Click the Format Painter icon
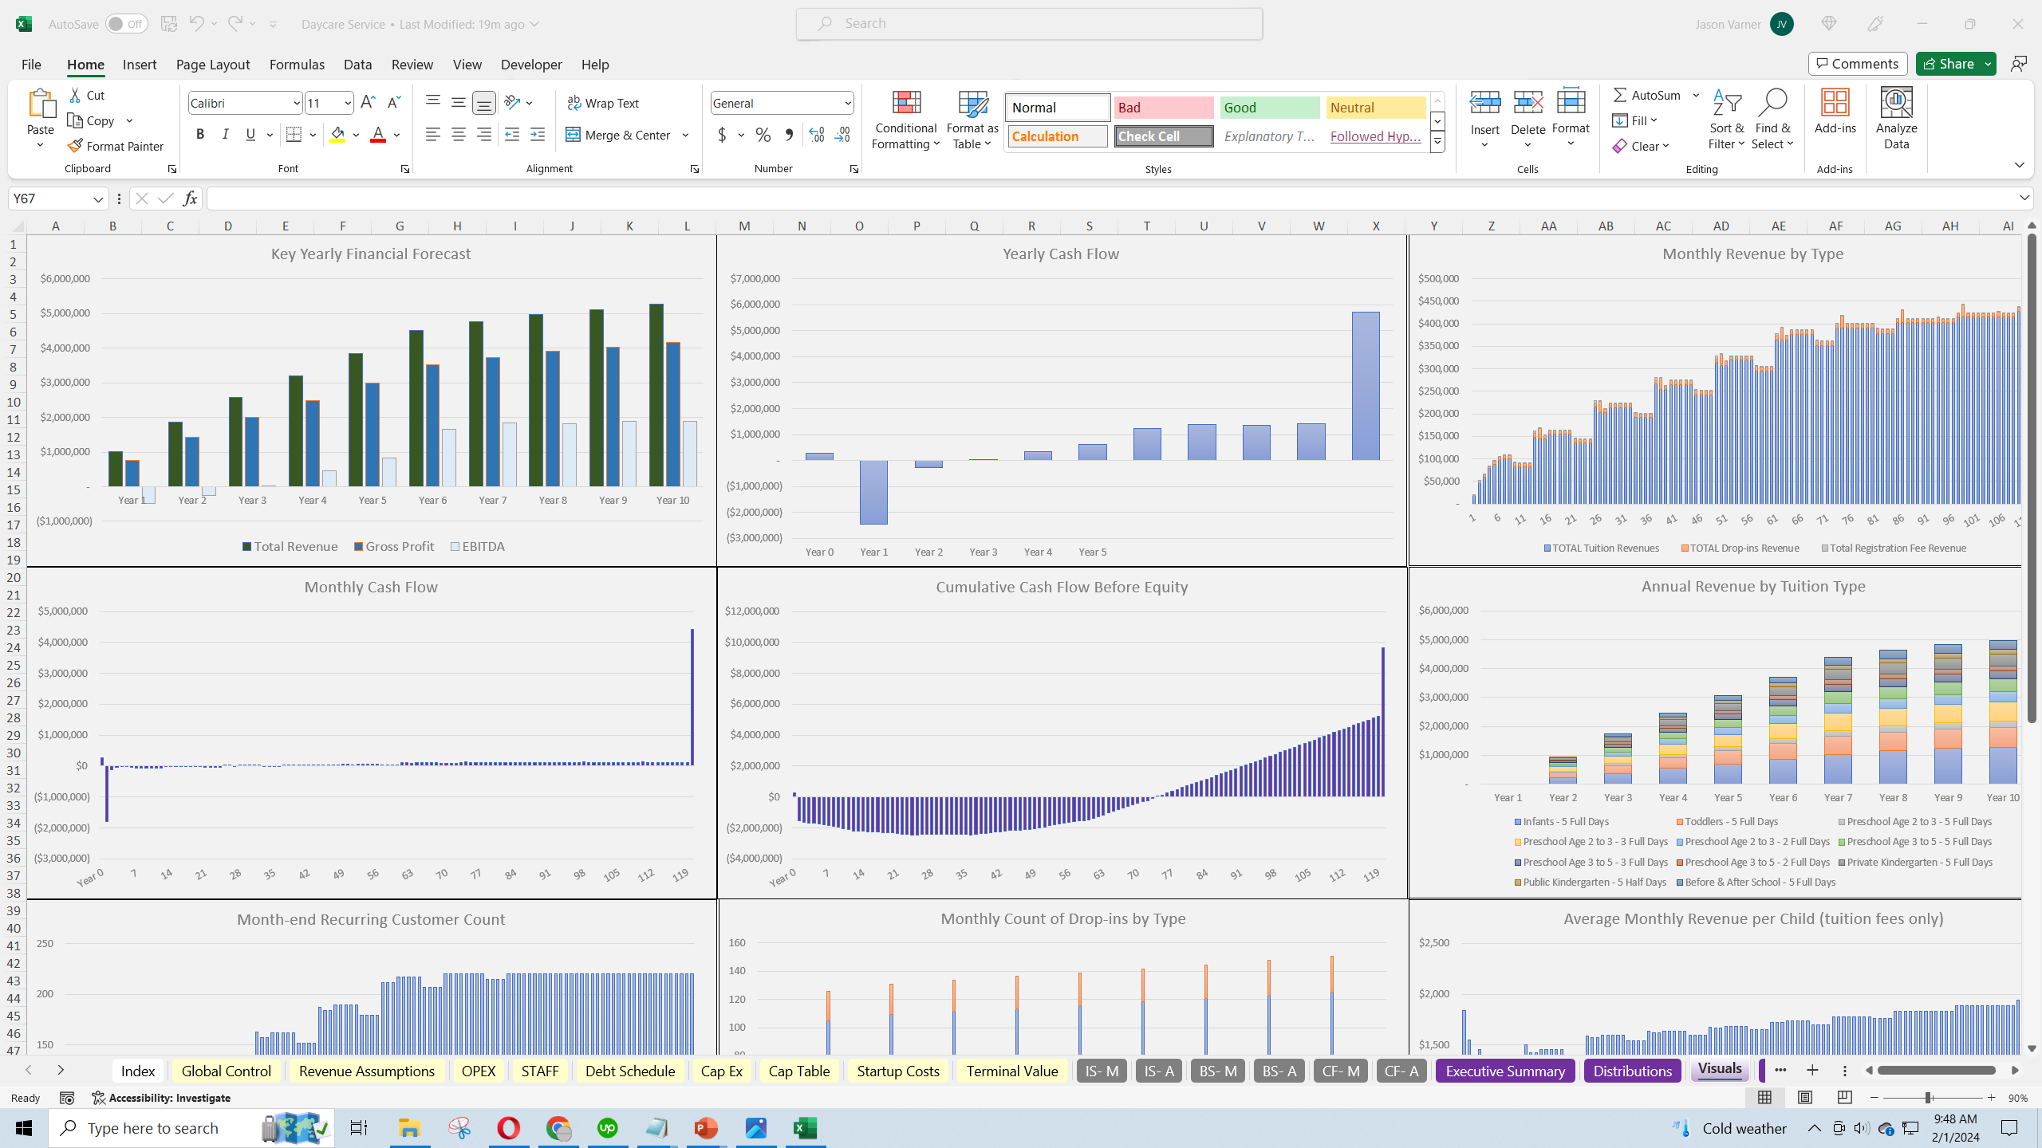Viewport: 2042px width, 1148px height. click(x=76, y=146)
